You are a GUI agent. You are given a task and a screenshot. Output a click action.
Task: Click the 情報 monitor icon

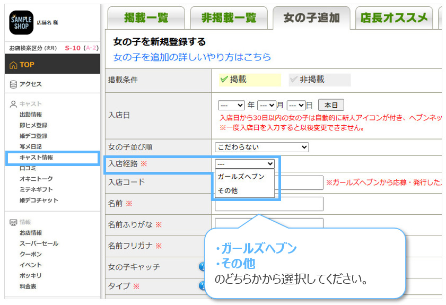(13, 222)
